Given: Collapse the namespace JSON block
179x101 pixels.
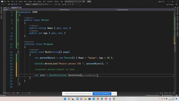Looking at the screenshot, I should (18, 12).
